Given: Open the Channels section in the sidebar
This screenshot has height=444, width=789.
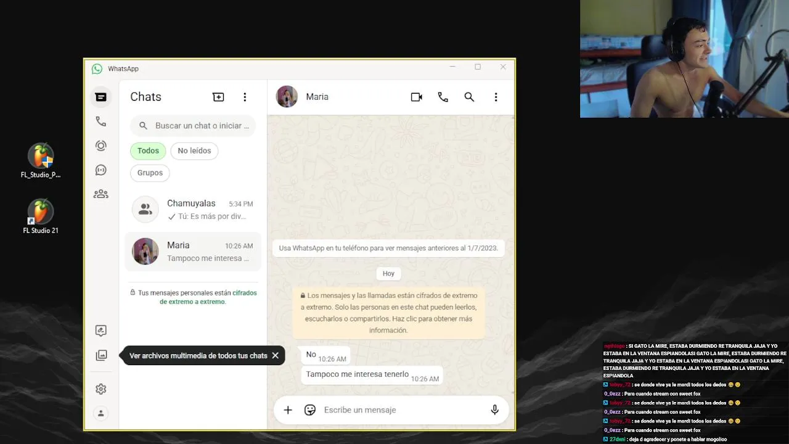Looking at the screenshot, I should point(101,170).
